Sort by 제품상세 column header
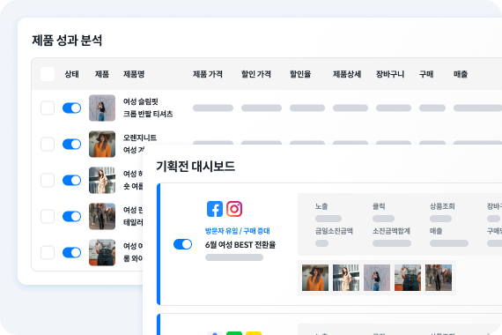The width and height of the screenshot is (502, 335). pos(347,74)
